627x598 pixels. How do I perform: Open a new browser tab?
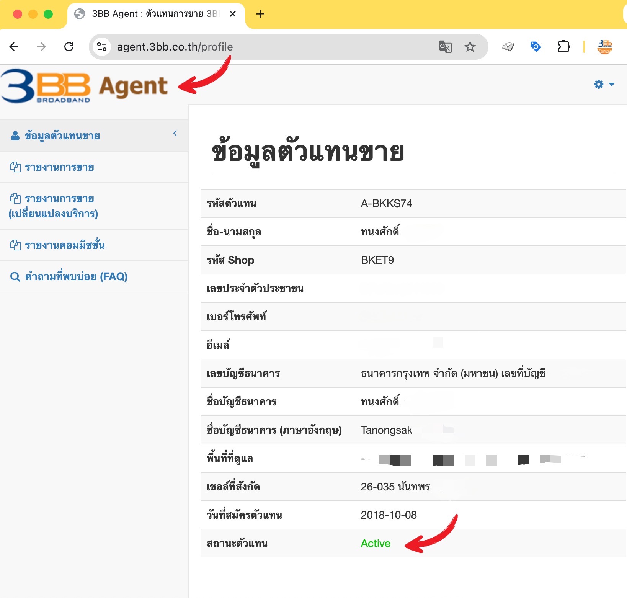[x=260, y=14]
